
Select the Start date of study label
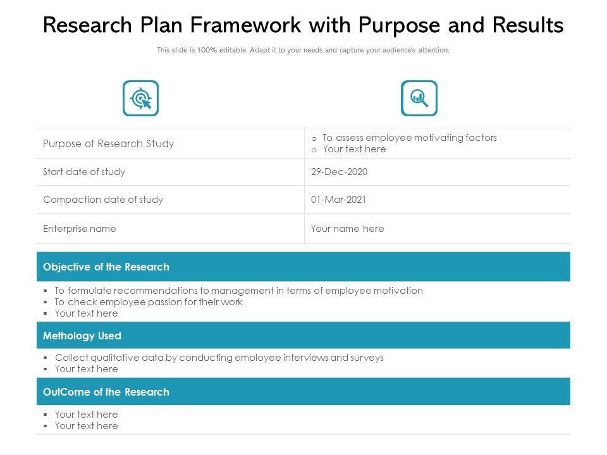tap(84, 172)
